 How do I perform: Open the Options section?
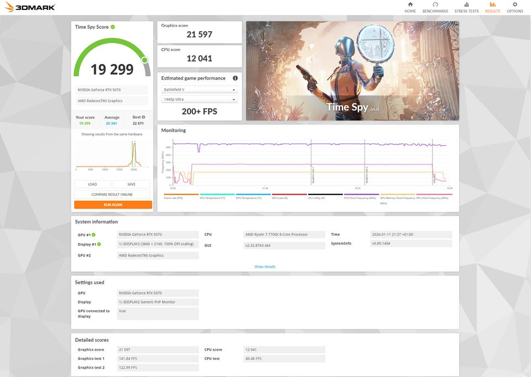pyautogui.click(x=515, y=7)
